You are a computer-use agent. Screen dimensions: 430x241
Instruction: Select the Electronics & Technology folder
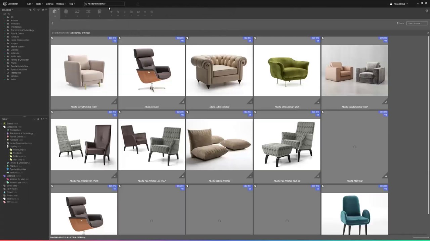pyautogui.click(x=22, y=30)
